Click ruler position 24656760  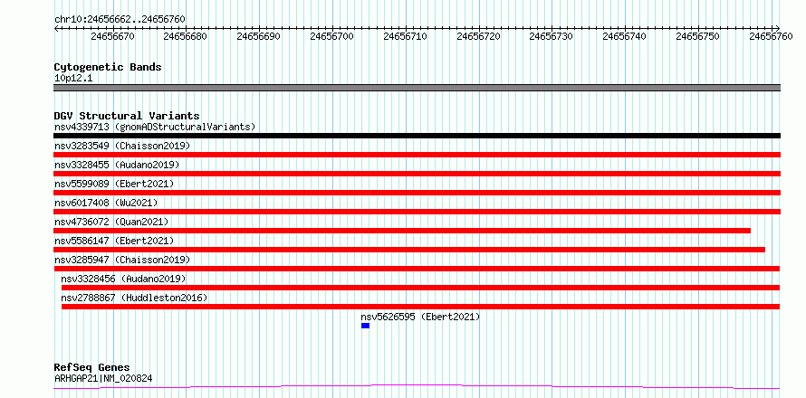pos(771,36)
